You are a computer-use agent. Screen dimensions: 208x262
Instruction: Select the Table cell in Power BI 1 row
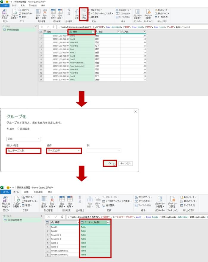click(x=95, y=235)
